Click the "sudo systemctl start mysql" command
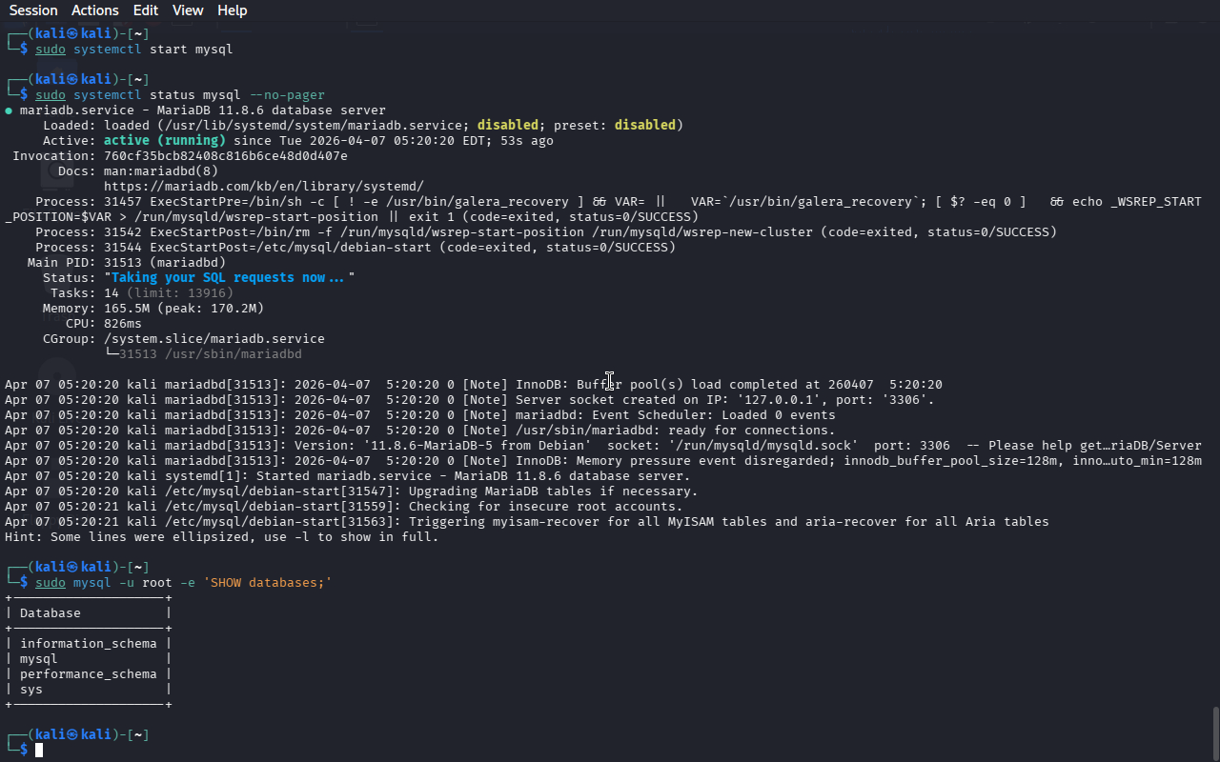This screenshot has height=762, width=1220. click(133, 49)
